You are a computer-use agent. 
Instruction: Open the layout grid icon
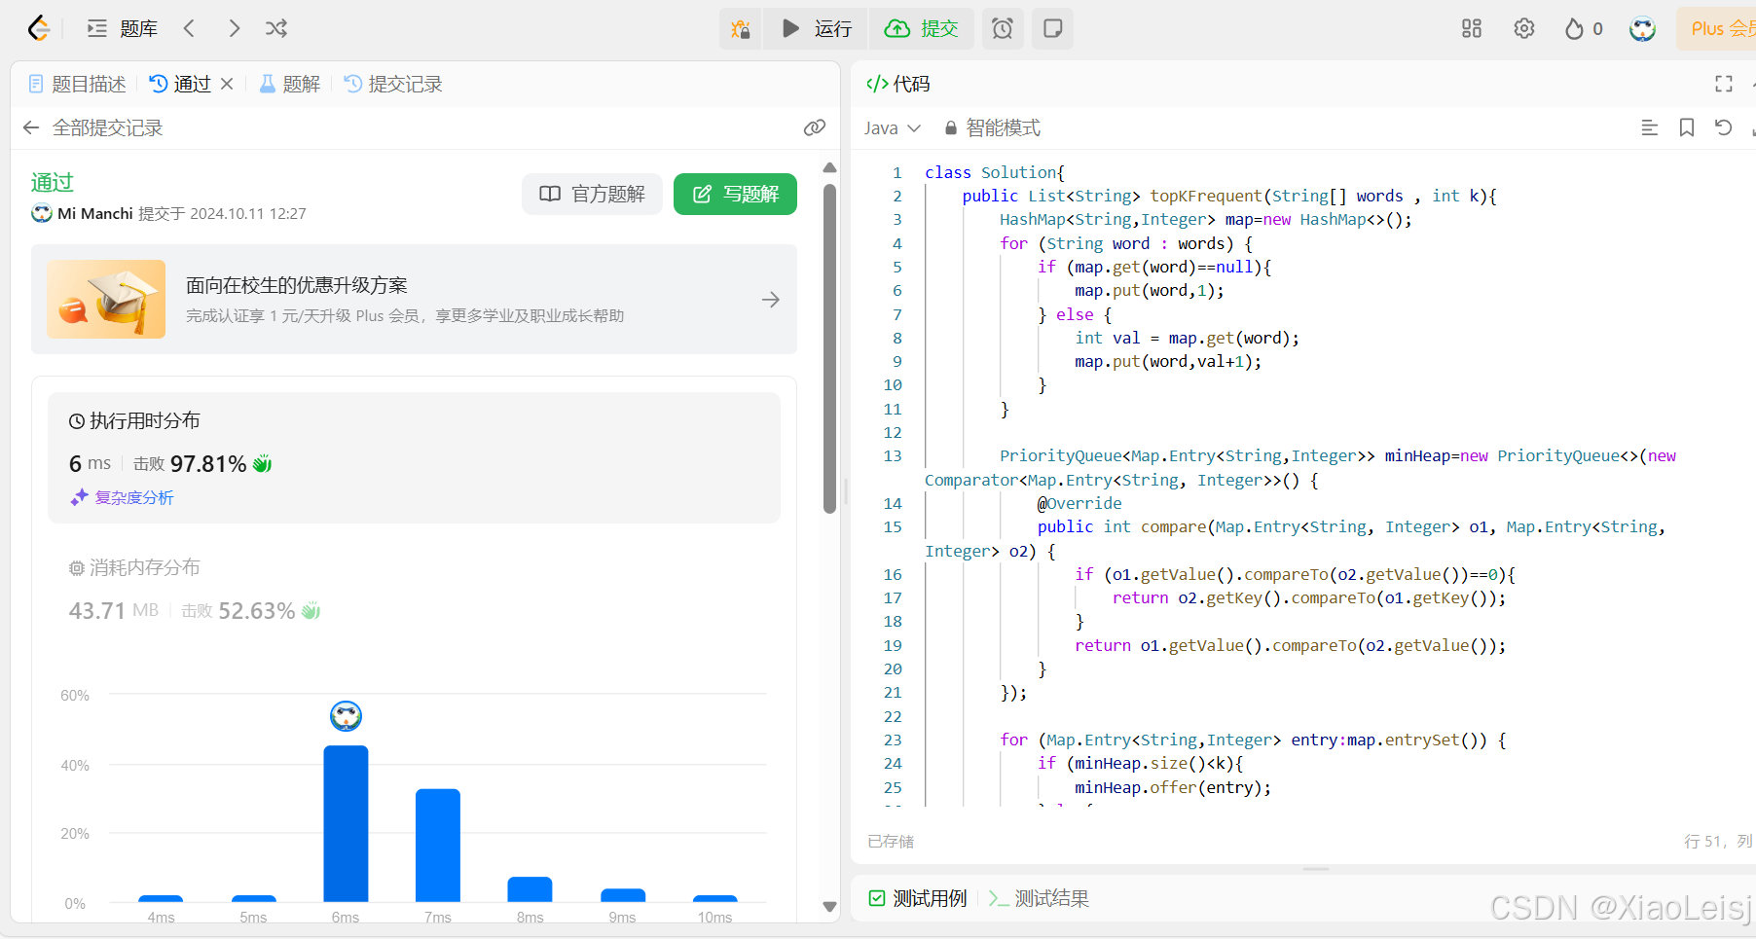(1472, 28)
